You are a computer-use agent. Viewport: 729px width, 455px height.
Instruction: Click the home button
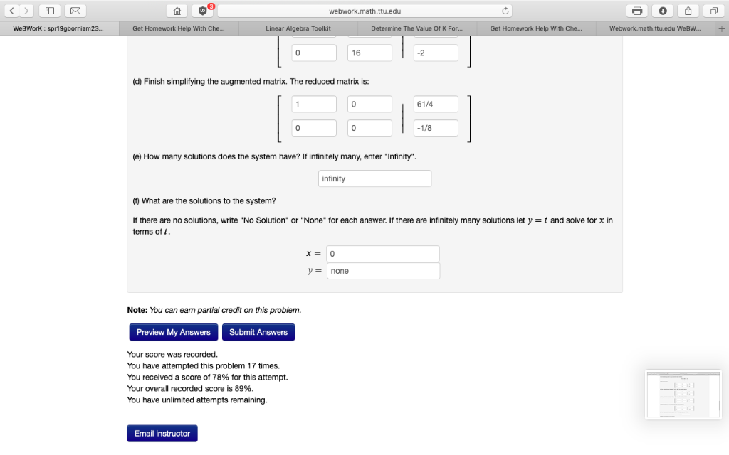click(x=176, y=11)
